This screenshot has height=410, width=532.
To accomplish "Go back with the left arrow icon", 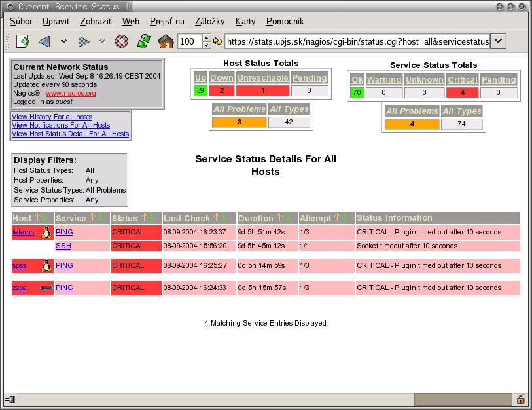I will click(44, 41).
